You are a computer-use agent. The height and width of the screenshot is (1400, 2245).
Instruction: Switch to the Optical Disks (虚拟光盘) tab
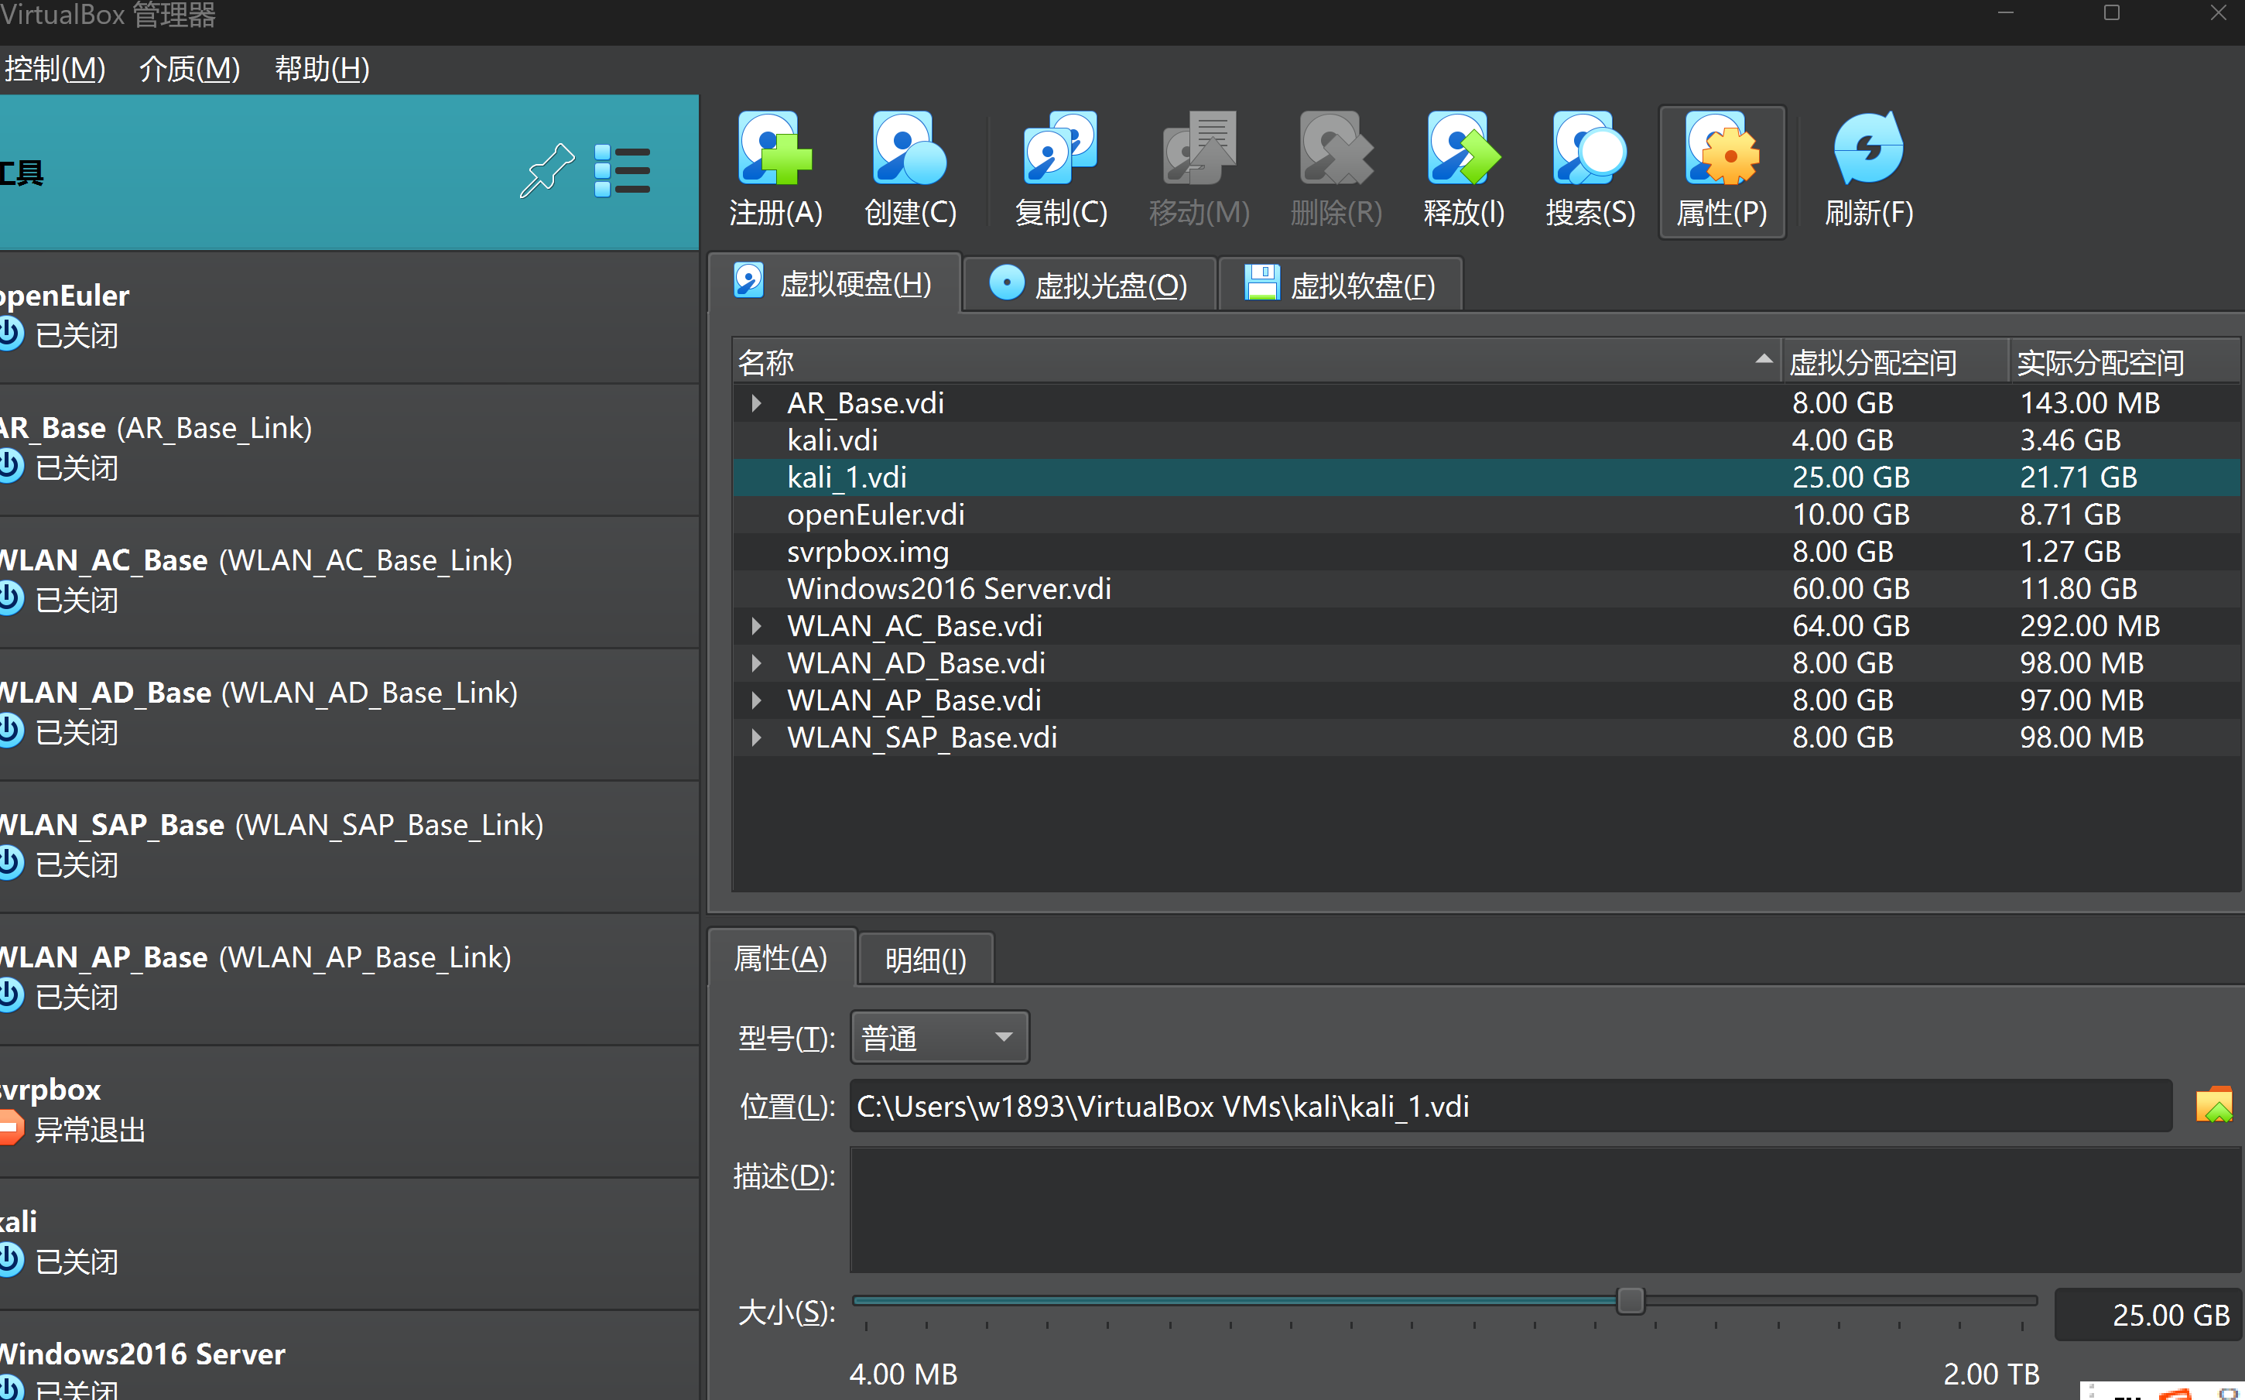point(1089,285)
